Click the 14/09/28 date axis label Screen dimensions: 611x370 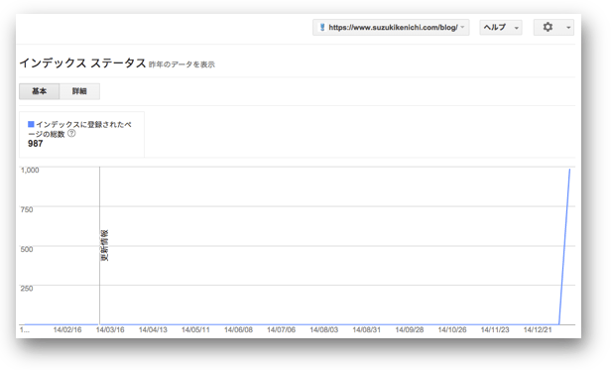pos(410,330)
